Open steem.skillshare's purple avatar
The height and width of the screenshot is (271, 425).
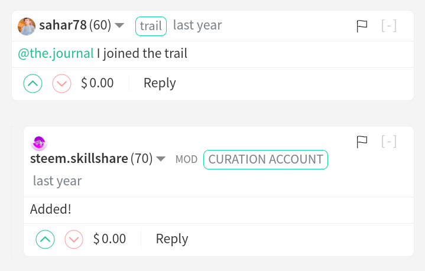click(x=39, y=143)
